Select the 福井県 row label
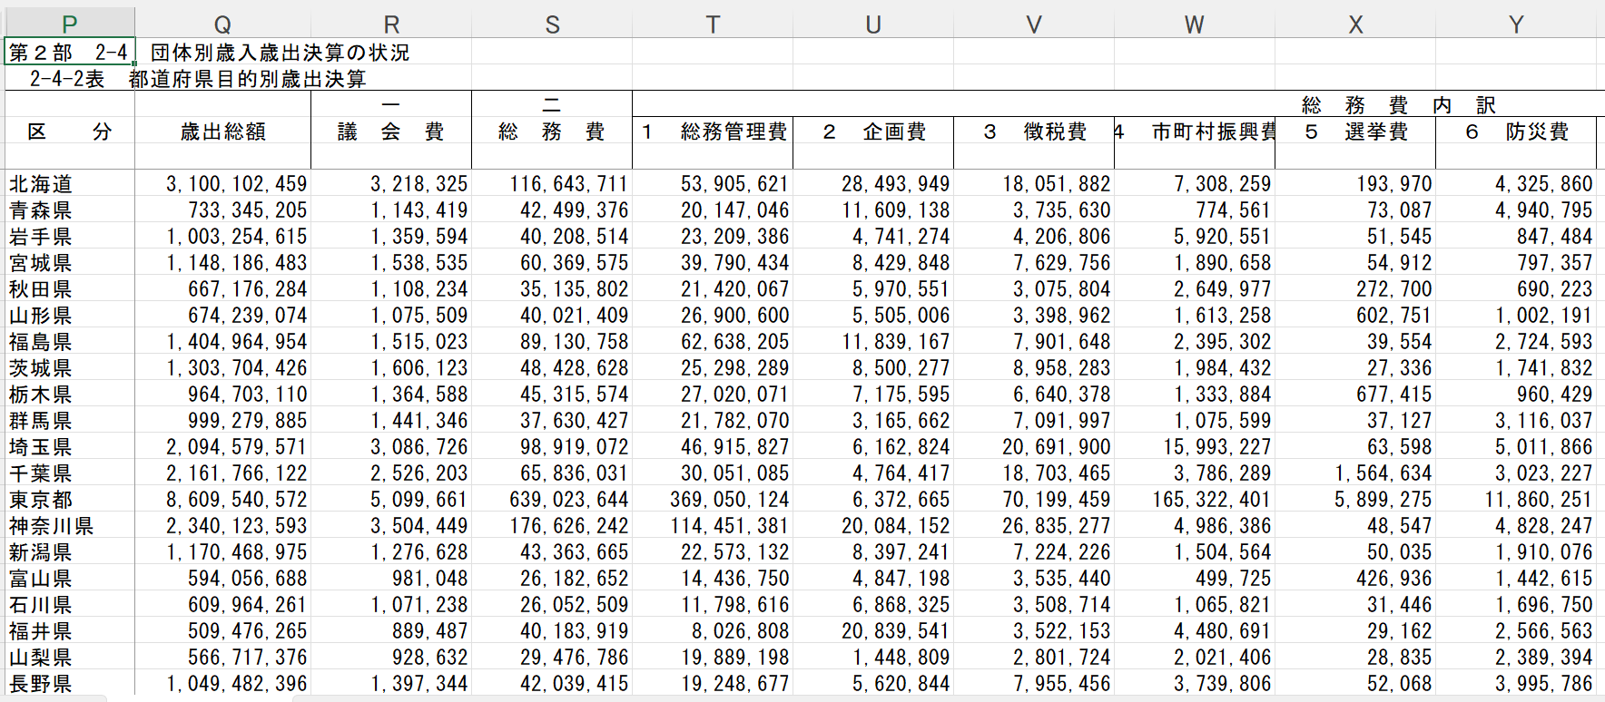This screenshot has width=1605, height=702. tap(69, 631)
